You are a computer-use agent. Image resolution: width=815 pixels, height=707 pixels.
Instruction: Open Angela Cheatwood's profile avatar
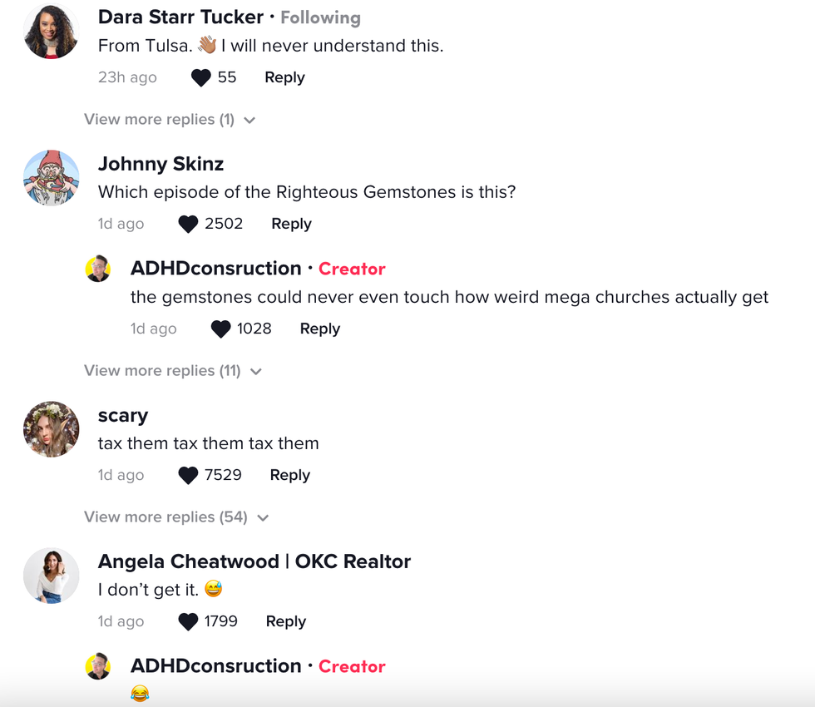[x=51, y=575]
